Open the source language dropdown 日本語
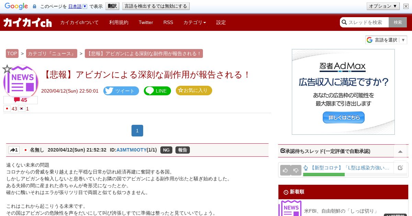This screenshot has width=412, height=216. (x=78, y=6)
